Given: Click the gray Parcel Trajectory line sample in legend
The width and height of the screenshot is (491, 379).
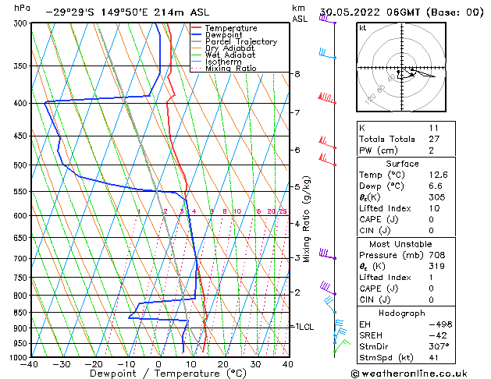Looking at the screenshot, I should click(x=196, y=41).
